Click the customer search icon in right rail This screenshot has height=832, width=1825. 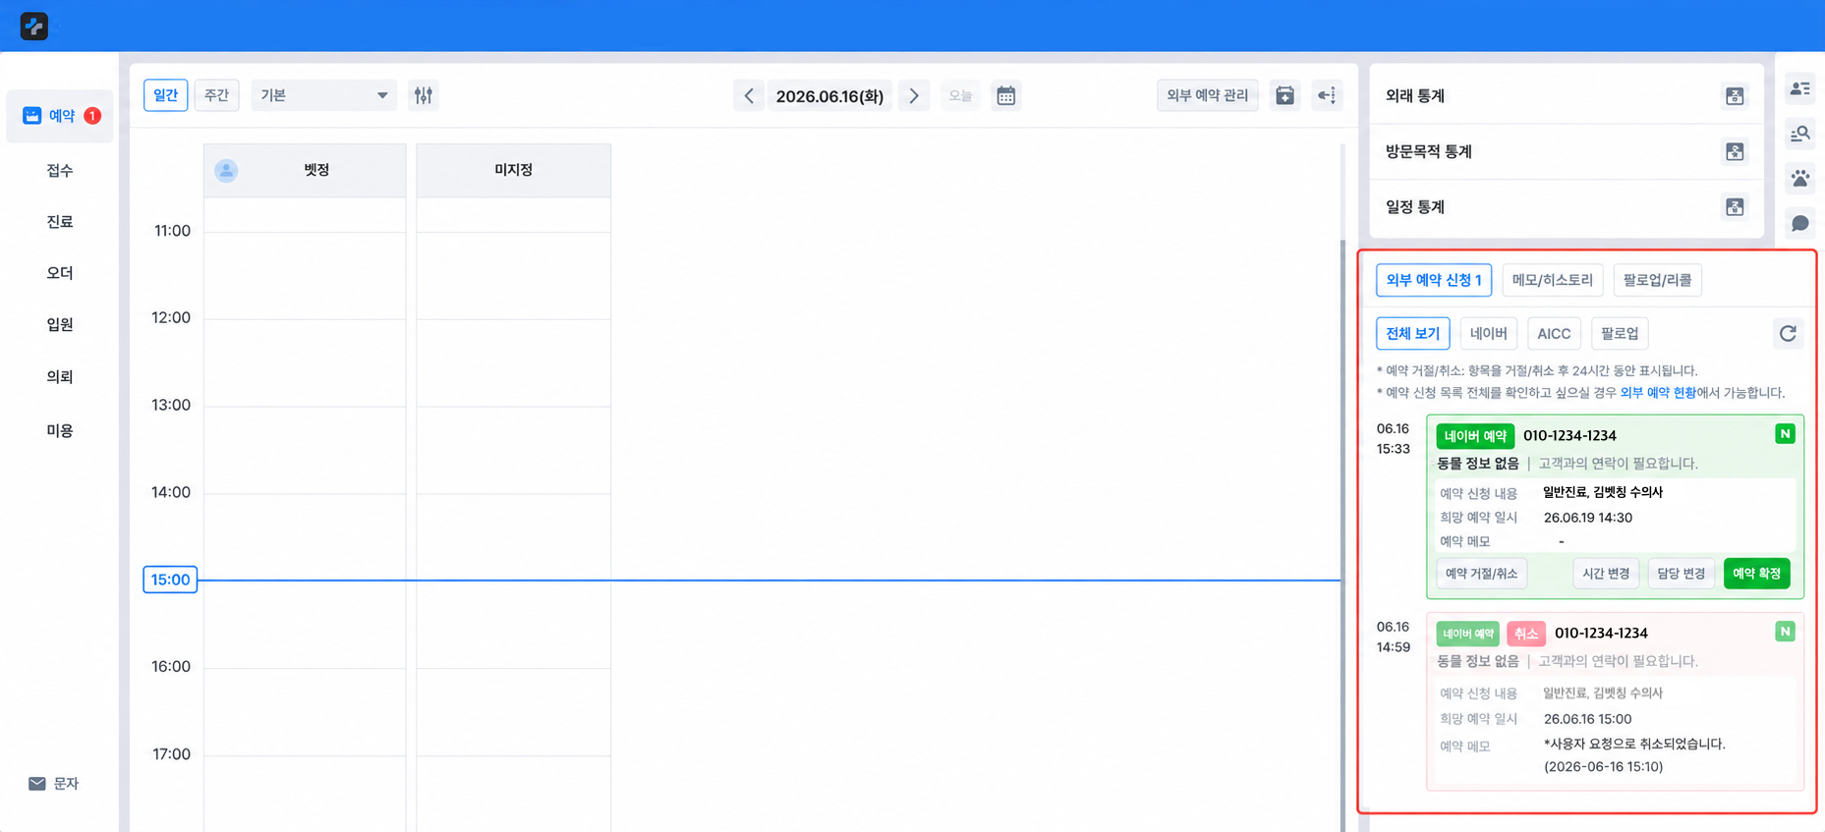(x=1800, y=134)
